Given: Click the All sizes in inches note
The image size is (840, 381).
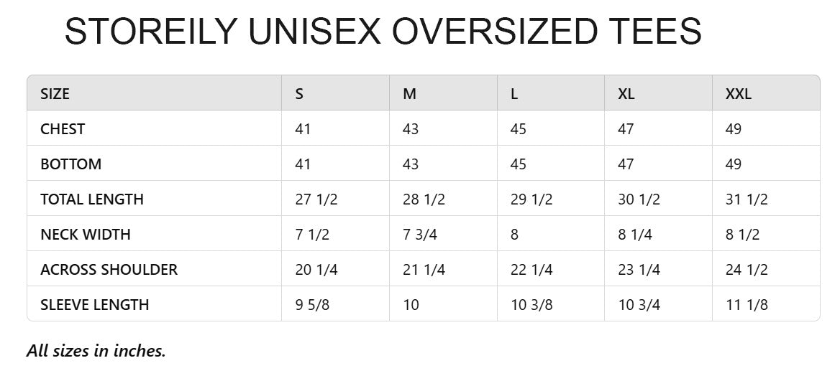Looking at the screenshot, I should pos(96,351).
